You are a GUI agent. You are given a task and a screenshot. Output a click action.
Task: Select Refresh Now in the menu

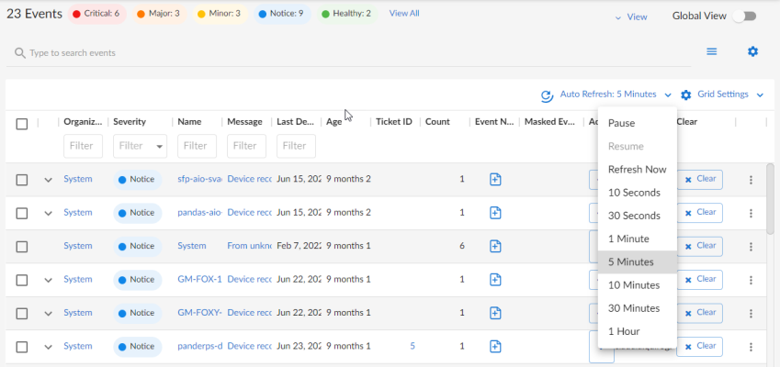(637, 170)
